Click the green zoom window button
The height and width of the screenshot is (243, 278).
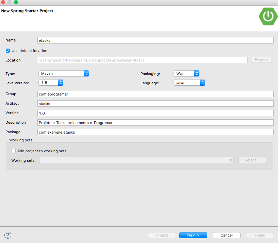(x=16, y=2)
